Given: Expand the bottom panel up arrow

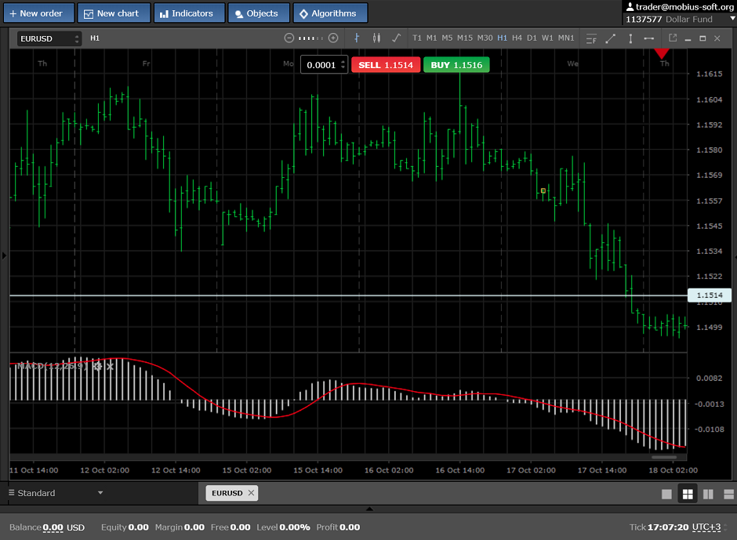Looking at the screenshot, I should click(x=369, y=509).
